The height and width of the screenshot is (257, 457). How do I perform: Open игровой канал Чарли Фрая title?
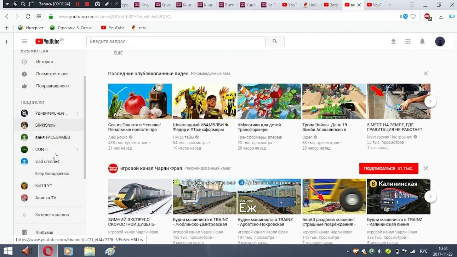(x=151, y=168)
